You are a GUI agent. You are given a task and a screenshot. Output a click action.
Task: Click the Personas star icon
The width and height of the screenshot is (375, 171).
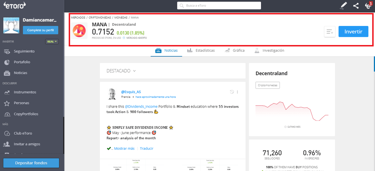[7, 103]
